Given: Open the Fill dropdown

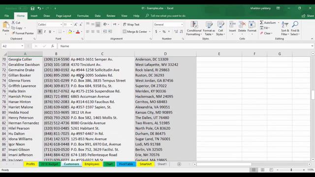Looking at the screenshot, I should (x=265, y=28).
